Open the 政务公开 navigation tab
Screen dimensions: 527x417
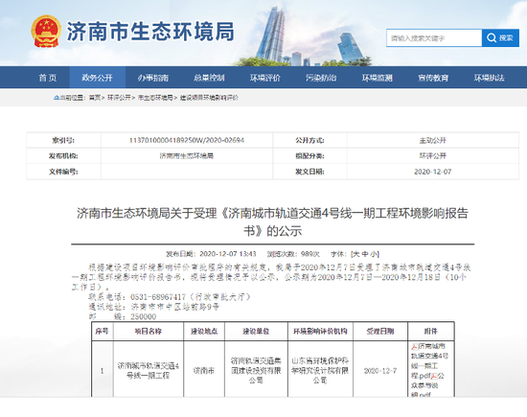(97, 78)
